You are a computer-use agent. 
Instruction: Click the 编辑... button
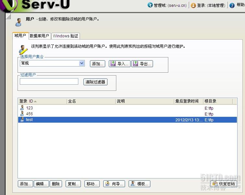(41, 184)
